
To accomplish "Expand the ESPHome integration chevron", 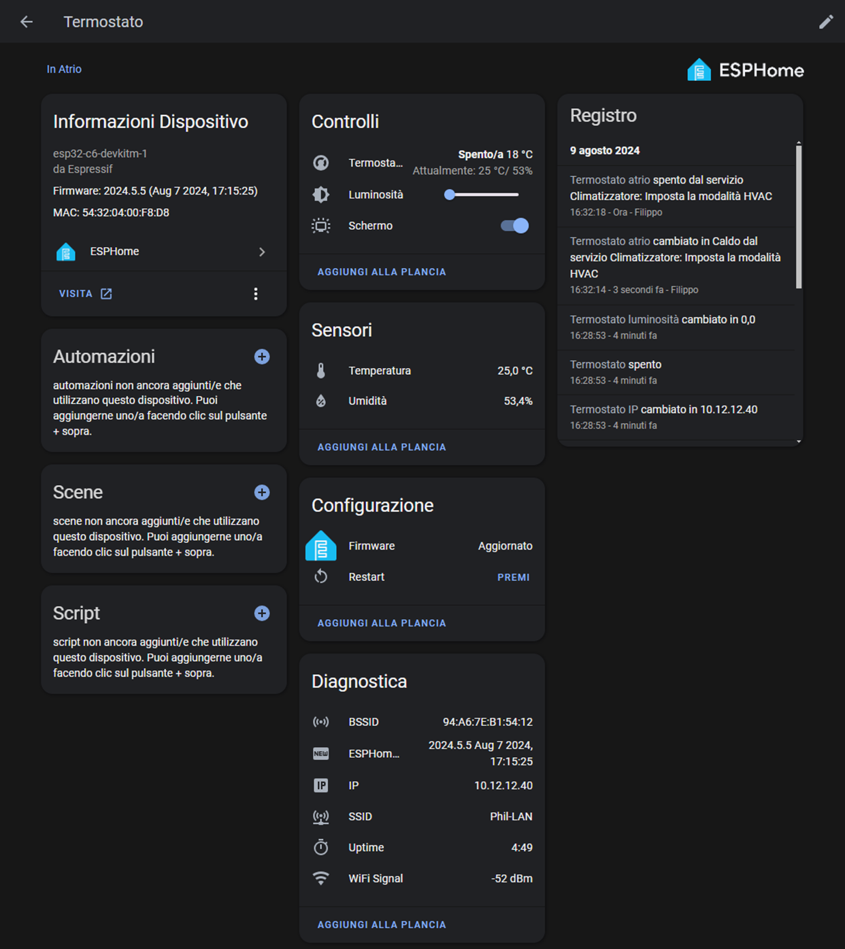I will coord(262,252).
